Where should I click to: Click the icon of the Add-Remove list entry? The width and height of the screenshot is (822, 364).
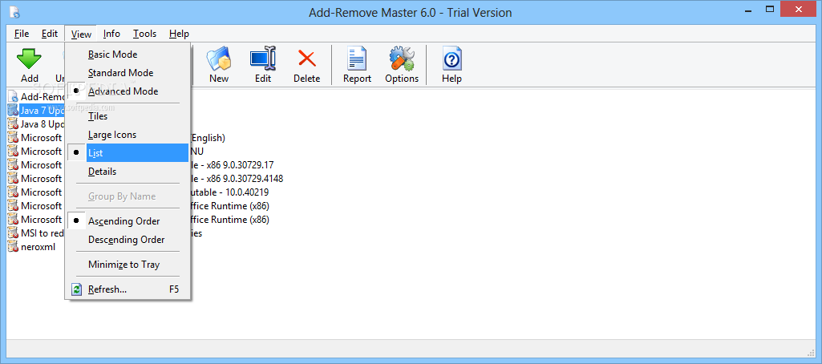[x=13, y=97]
